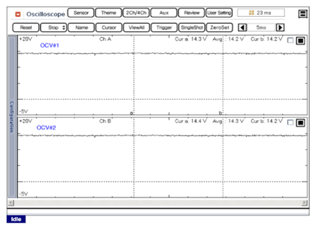Increase the time base with right arrow
The image size is (316, 229).
click(x=280, y=27)
